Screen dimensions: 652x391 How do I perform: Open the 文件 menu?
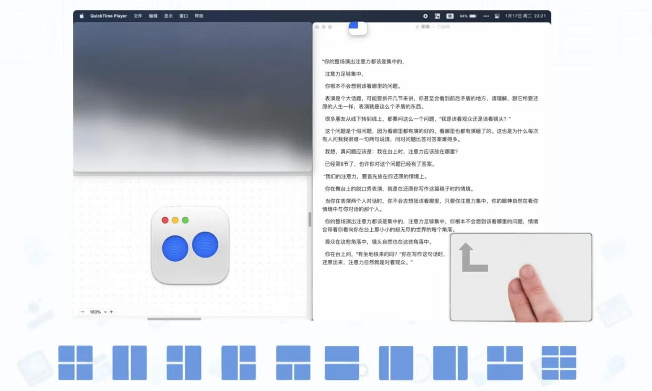[138, 16]
